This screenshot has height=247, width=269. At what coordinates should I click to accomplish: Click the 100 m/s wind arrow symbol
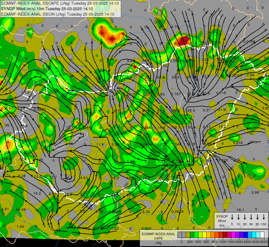click(264, 217)
